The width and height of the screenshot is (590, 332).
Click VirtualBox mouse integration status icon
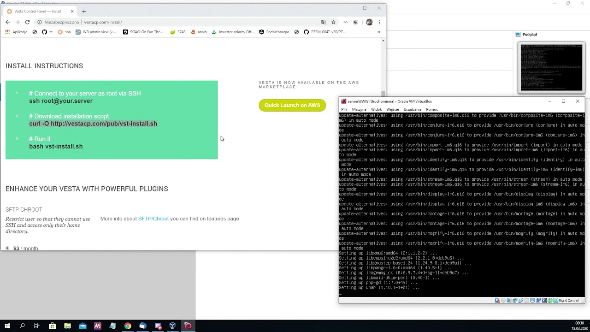(550, 300)
